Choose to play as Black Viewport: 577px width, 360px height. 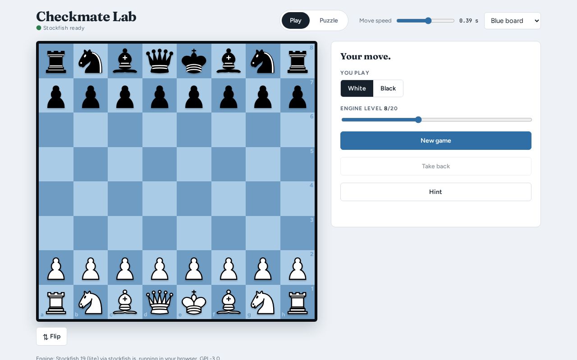(388, 88)
